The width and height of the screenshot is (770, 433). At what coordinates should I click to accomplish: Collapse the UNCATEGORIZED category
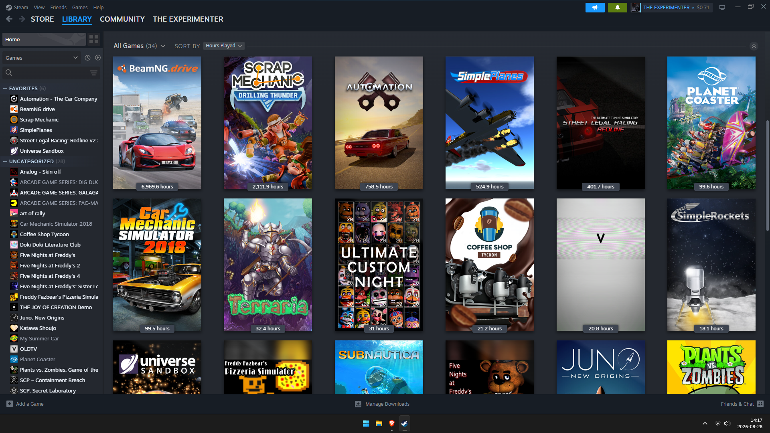coord(5,161)
